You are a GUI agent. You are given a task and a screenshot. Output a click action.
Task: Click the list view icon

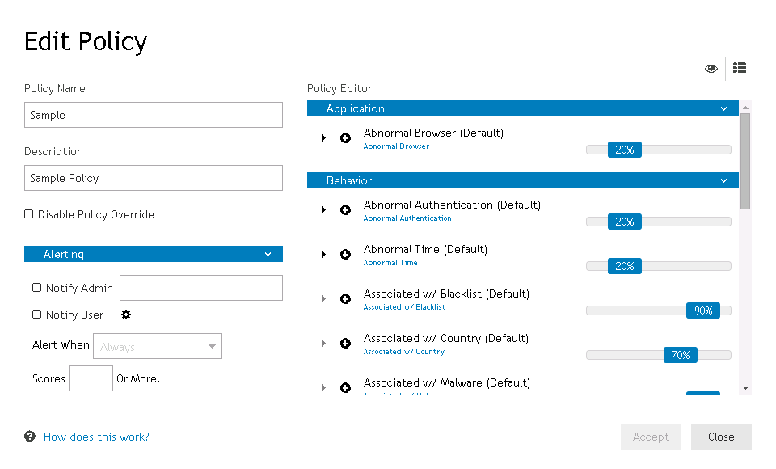tap(740, 68)
